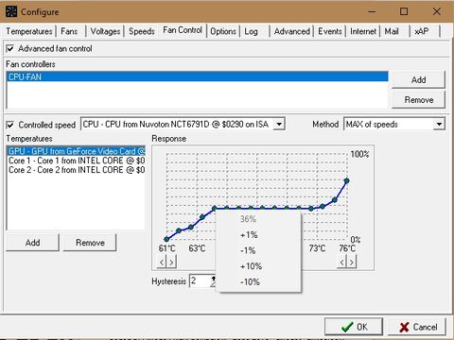454x340 pixels.
Task: Open the Options tab
Action: (223, 31)
